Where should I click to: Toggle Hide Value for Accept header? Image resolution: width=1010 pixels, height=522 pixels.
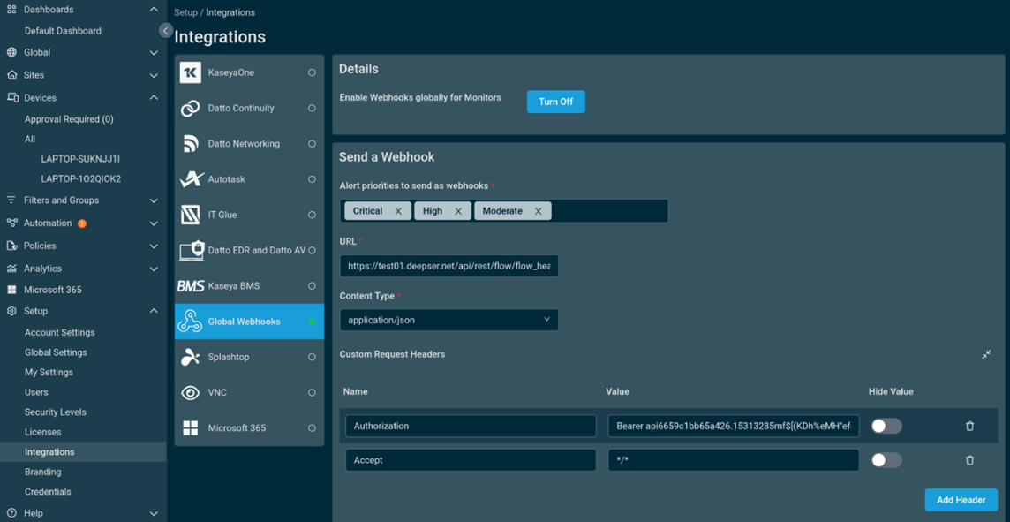click(886, 460)
